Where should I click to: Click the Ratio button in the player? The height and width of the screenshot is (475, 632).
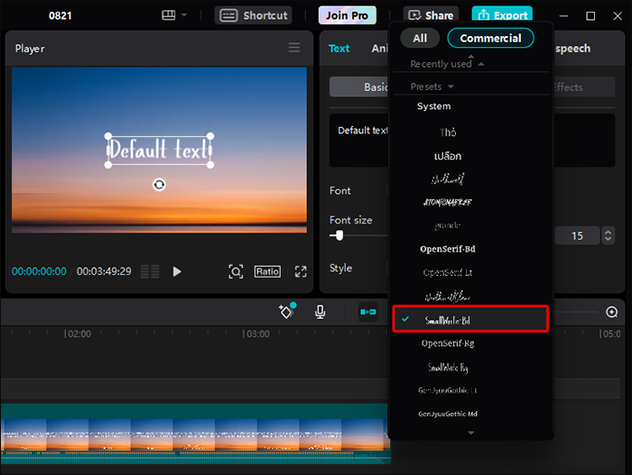click(x=267, y=271)
